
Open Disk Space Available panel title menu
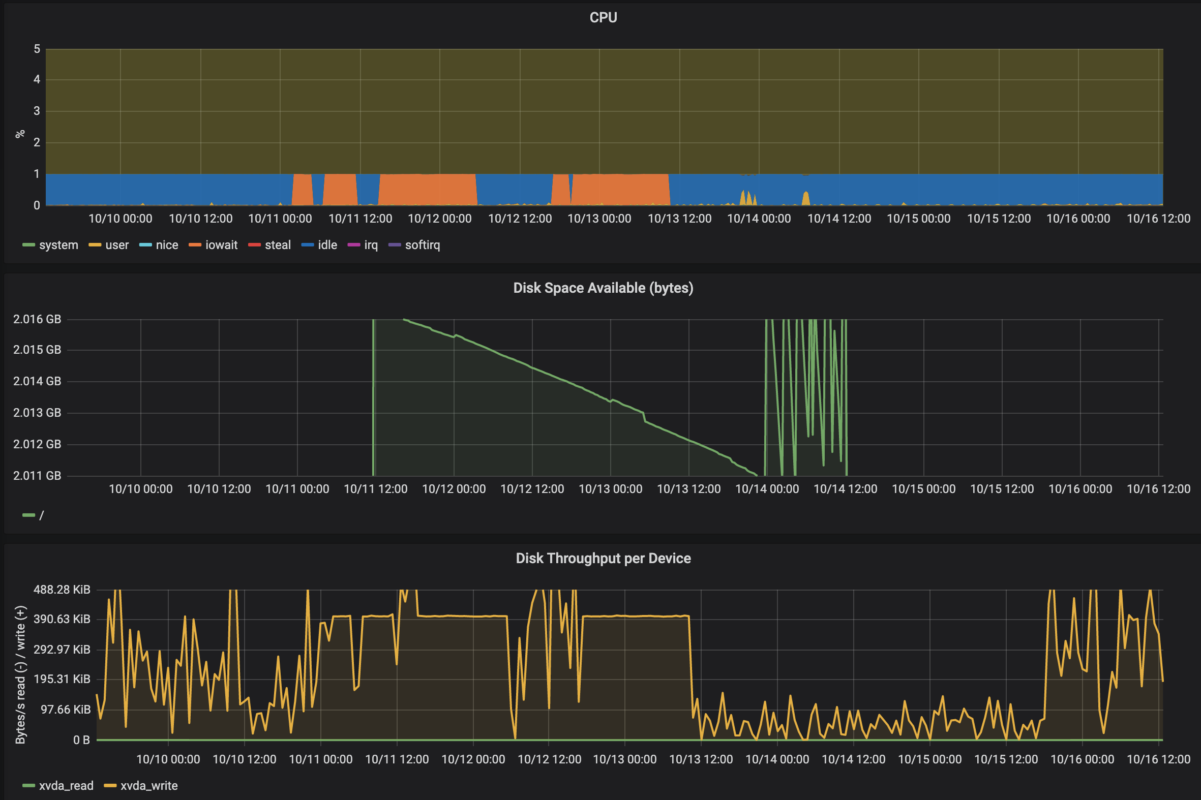tap(603, 288)
